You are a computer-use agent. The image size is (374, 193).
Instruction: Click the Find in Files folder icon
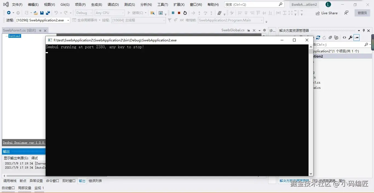tap(153, 13)
